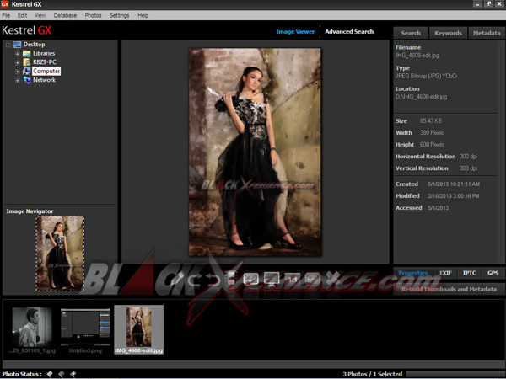This screenshot has width=506, height=379.
Task: Open the Keywords tab
Action: (448, 33)
